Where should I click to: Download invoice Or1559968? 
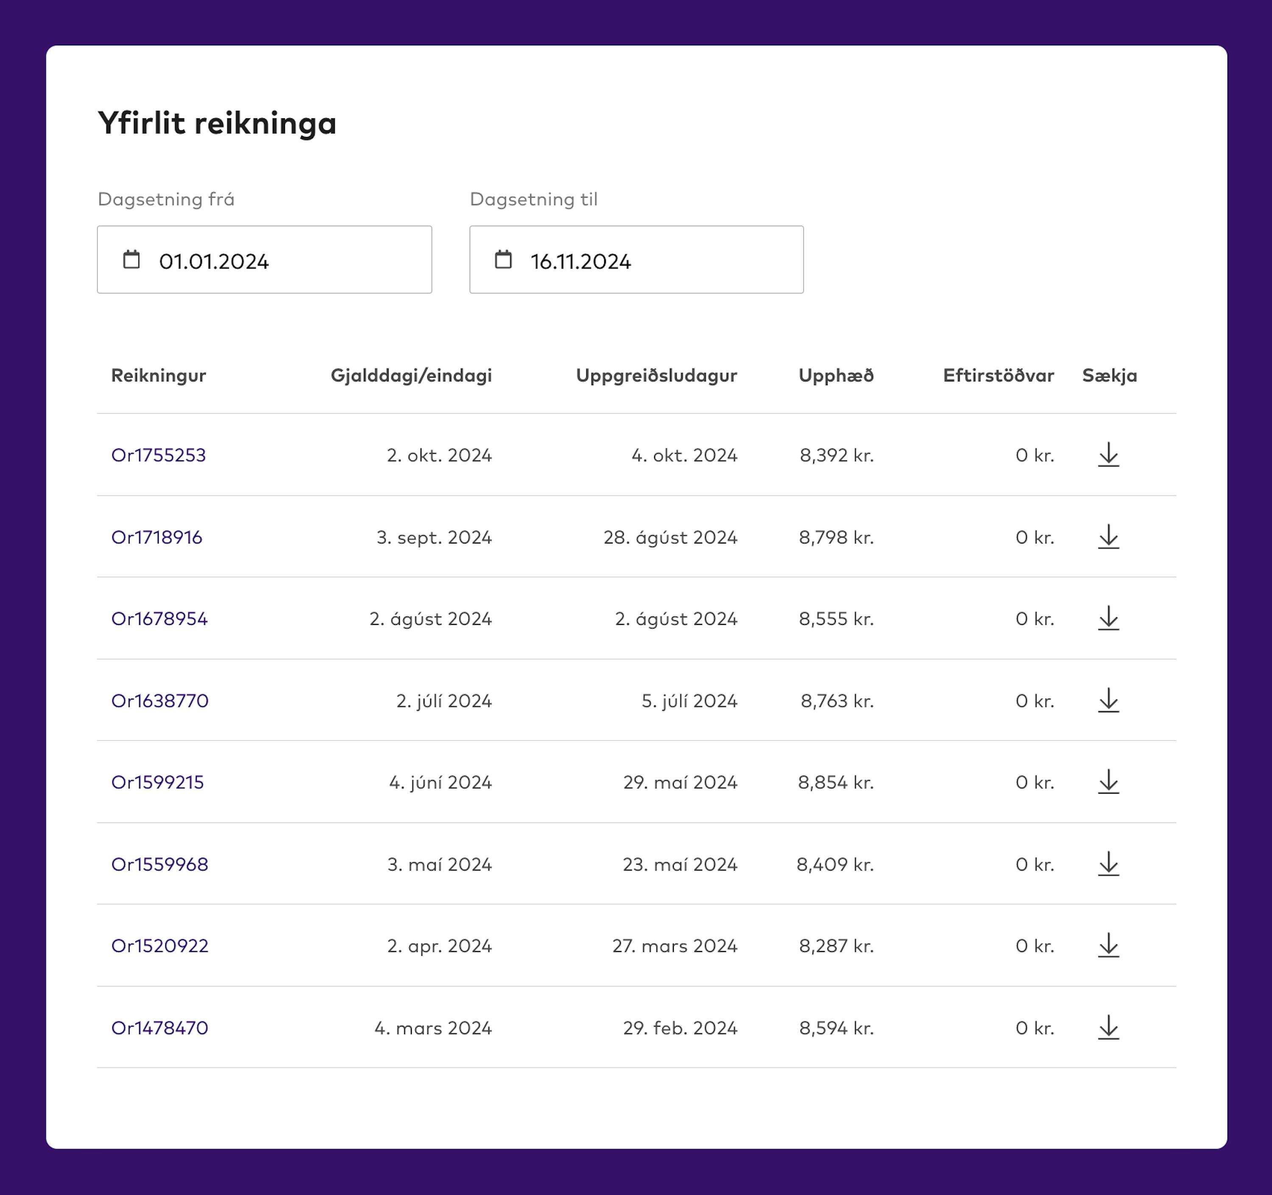pyautogui.click(x=1108, y=863)
